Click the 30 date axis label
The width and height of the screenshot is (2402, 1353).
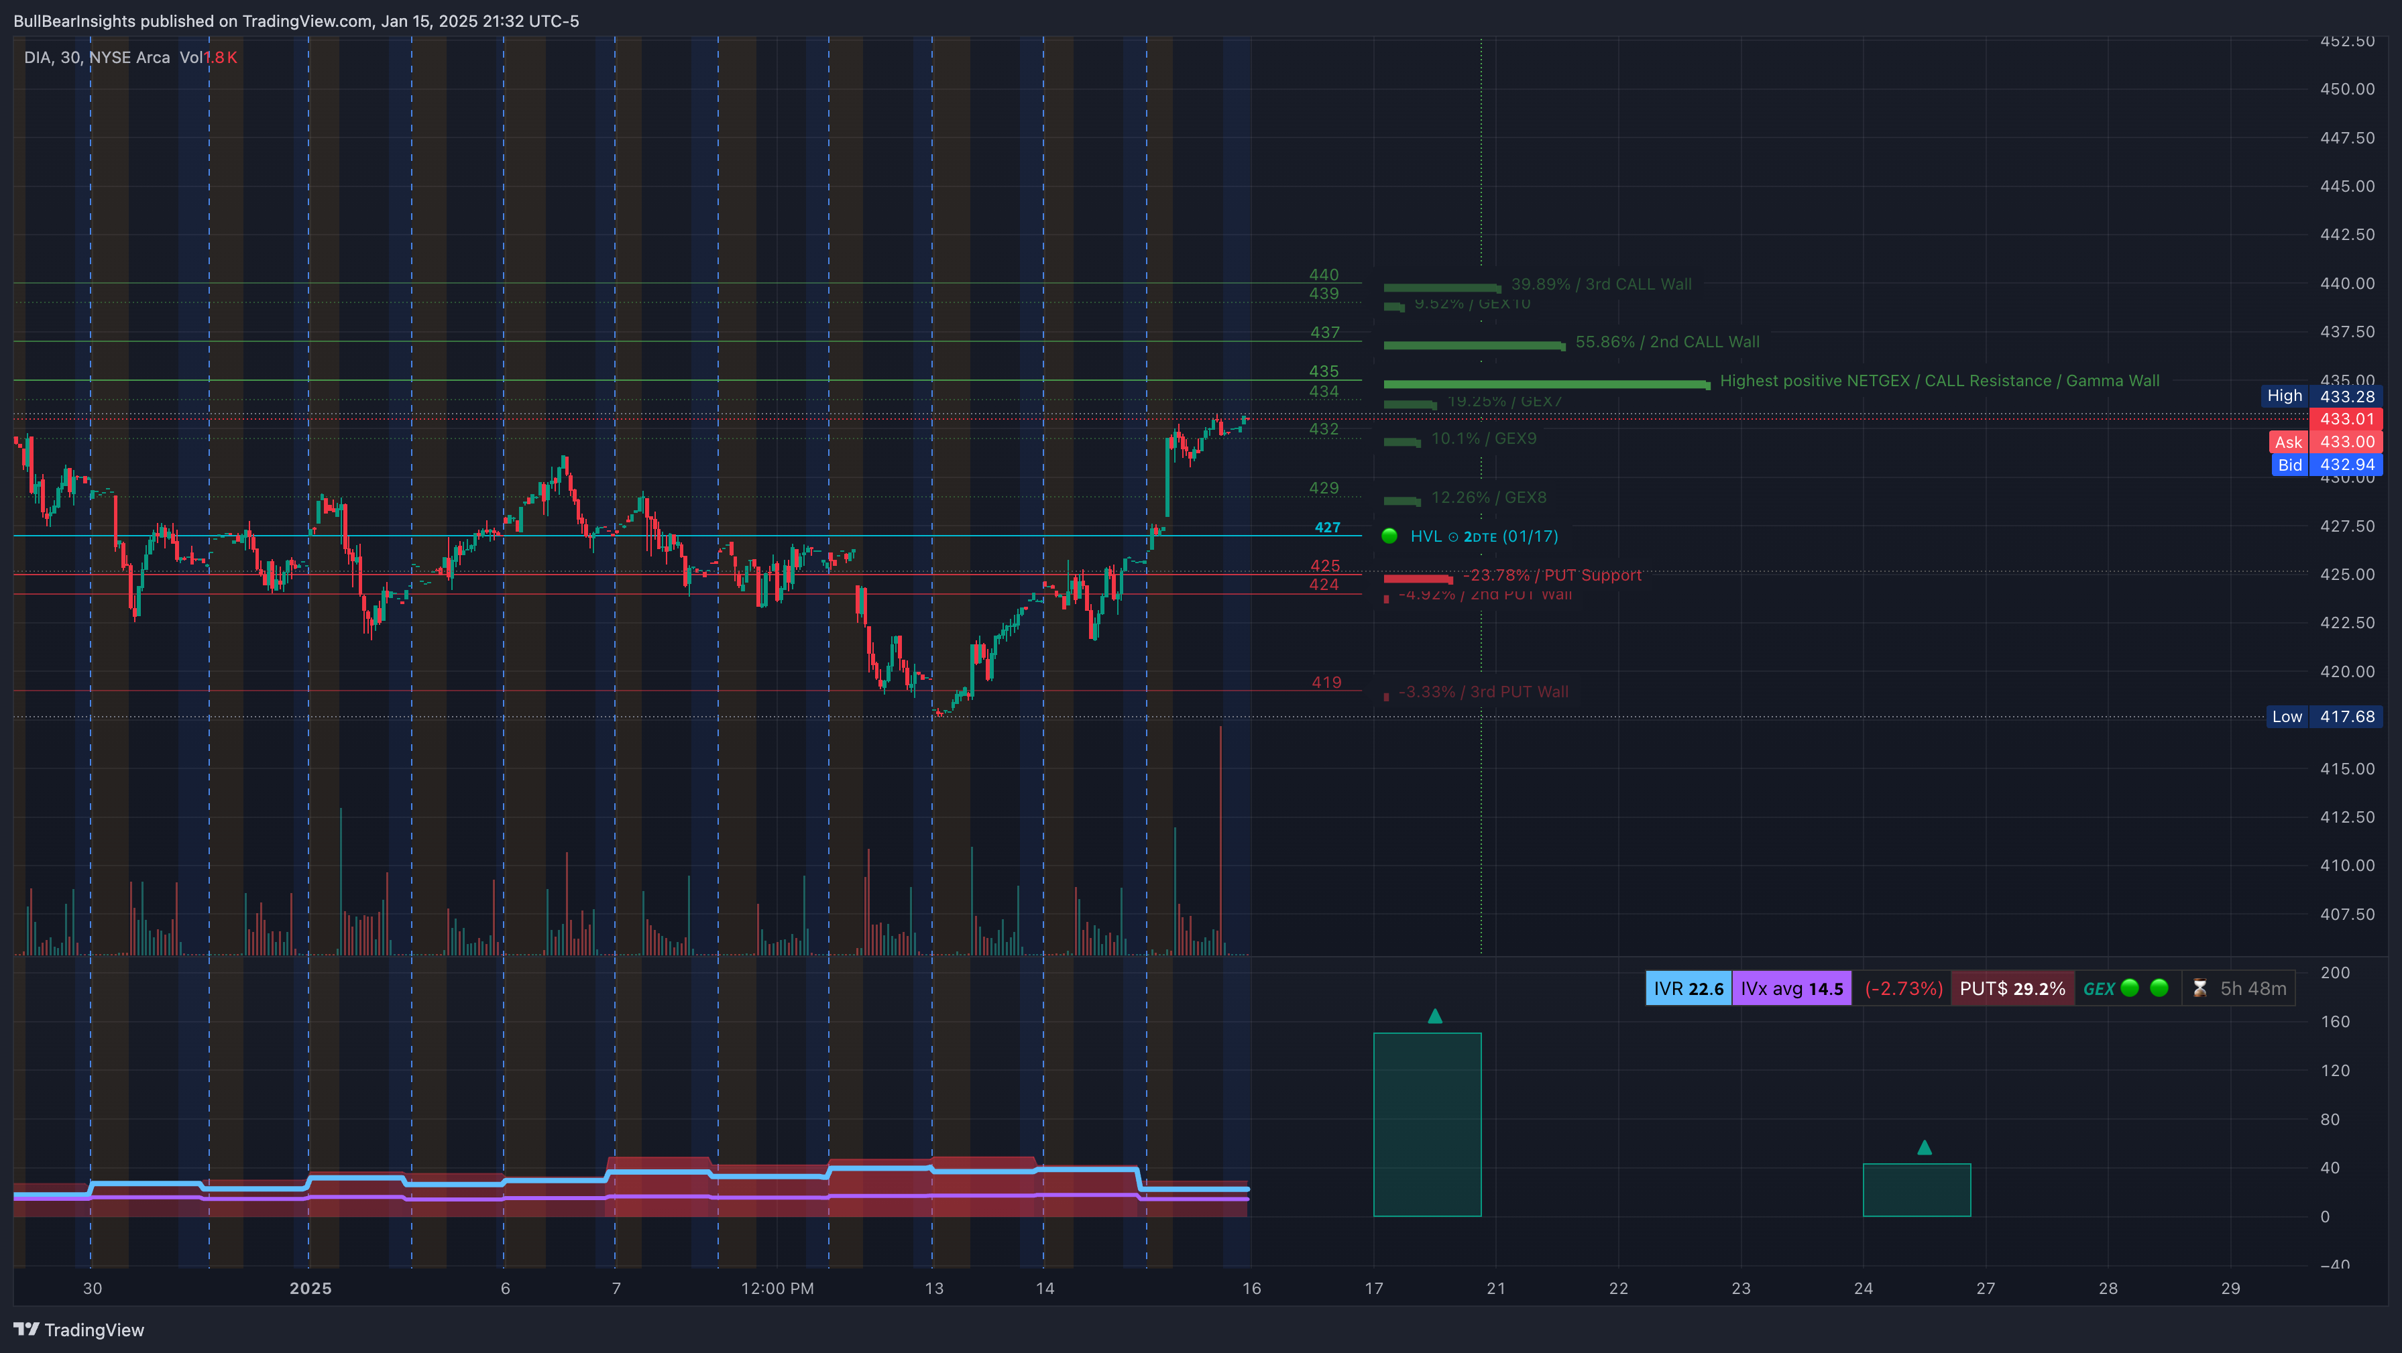[x=93, y=1288]
